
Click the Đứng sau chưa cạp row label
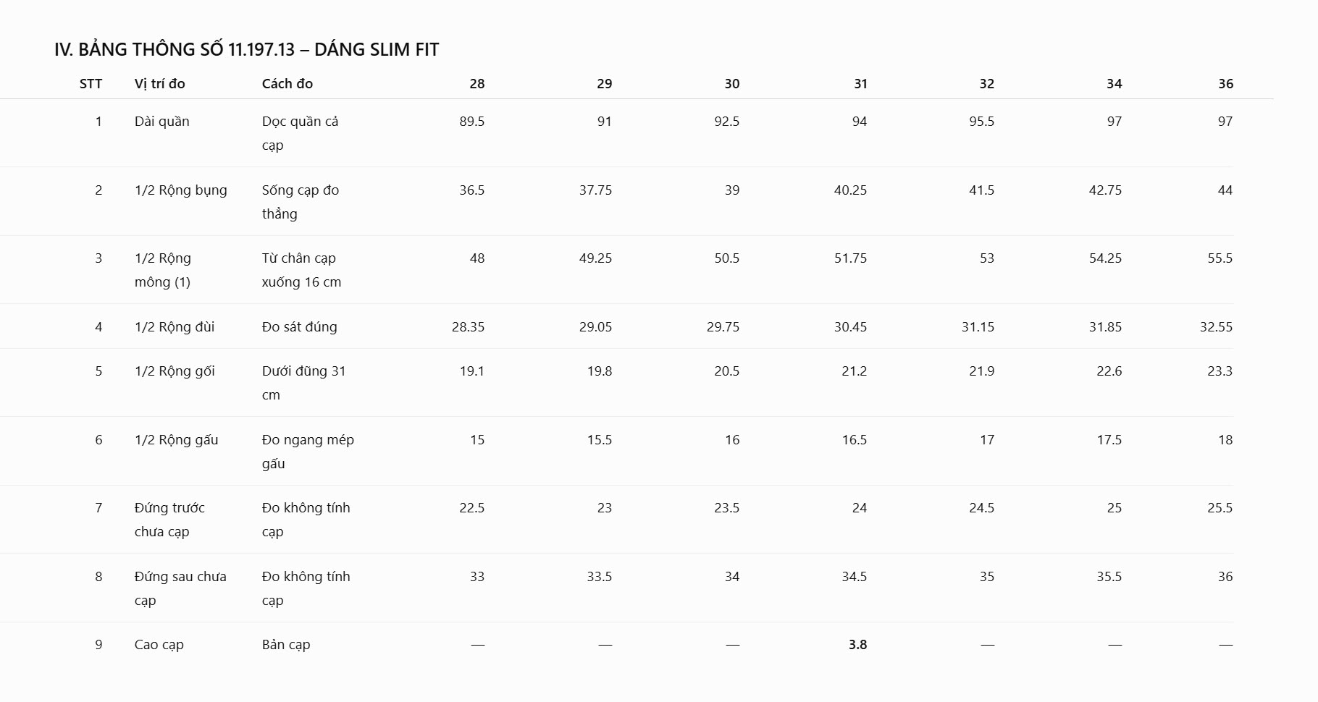point(180,588)
